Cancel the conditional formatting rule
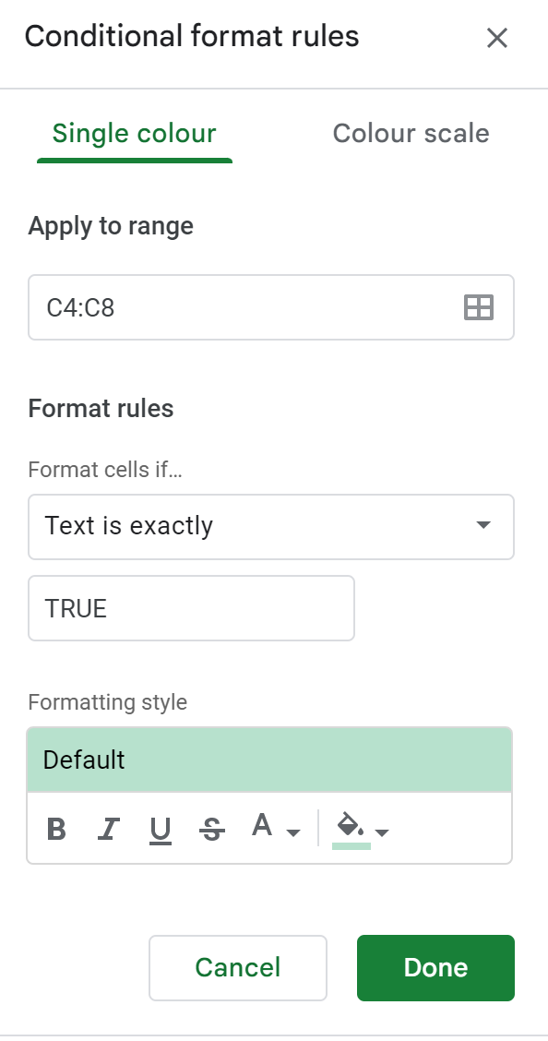Viewport: 548px width, 1041px height. tap(237, 967)
